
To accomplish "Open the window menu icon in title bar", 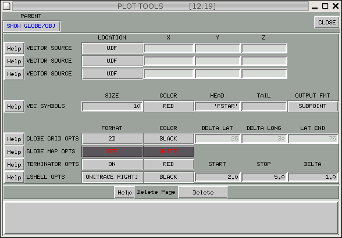I will click(x=6, y=6).
